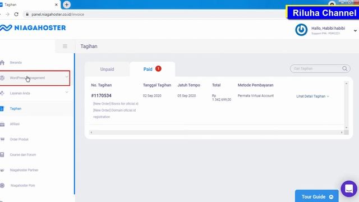Click the Niagahoster logo

[33, 27]
